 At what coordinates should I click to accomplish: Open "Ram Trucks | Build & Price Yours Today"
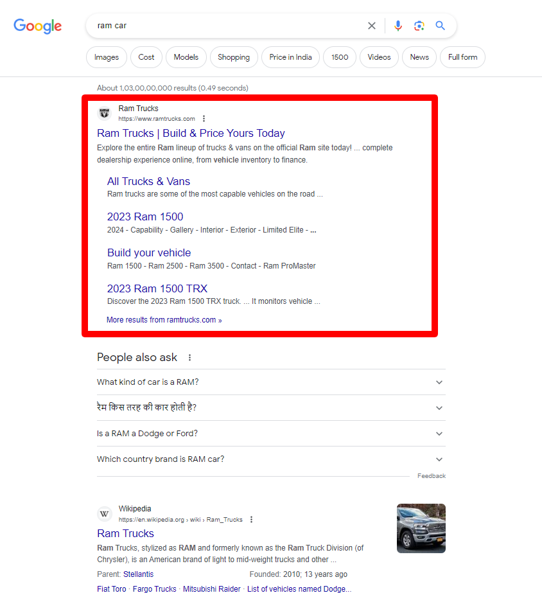click(x=191, y=134)
